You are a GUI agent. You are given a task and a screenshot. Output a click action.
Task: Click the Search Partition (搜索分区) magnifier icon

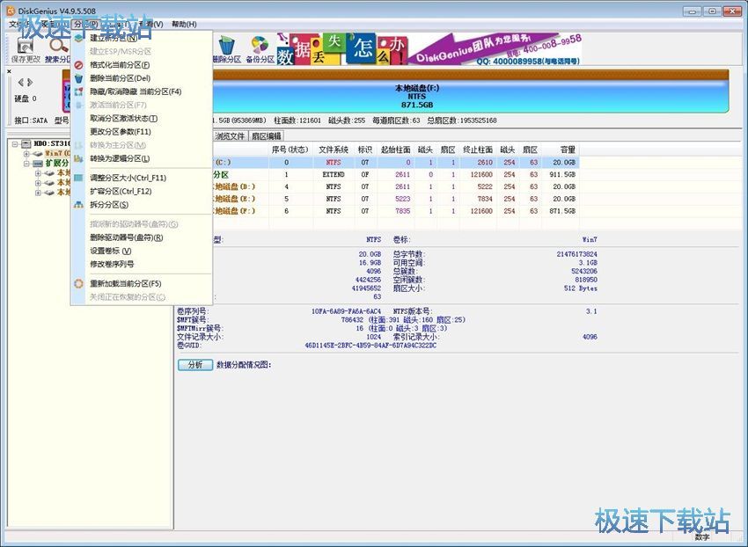click(x=59, y=46)
